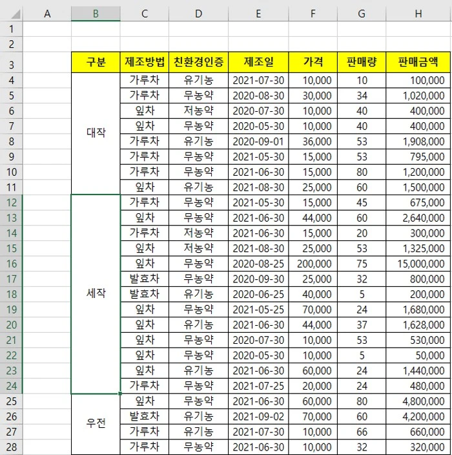Click the fill handle on the 세작 selection
Viewport: 452px width, 455px height.
tap(120, 394)
